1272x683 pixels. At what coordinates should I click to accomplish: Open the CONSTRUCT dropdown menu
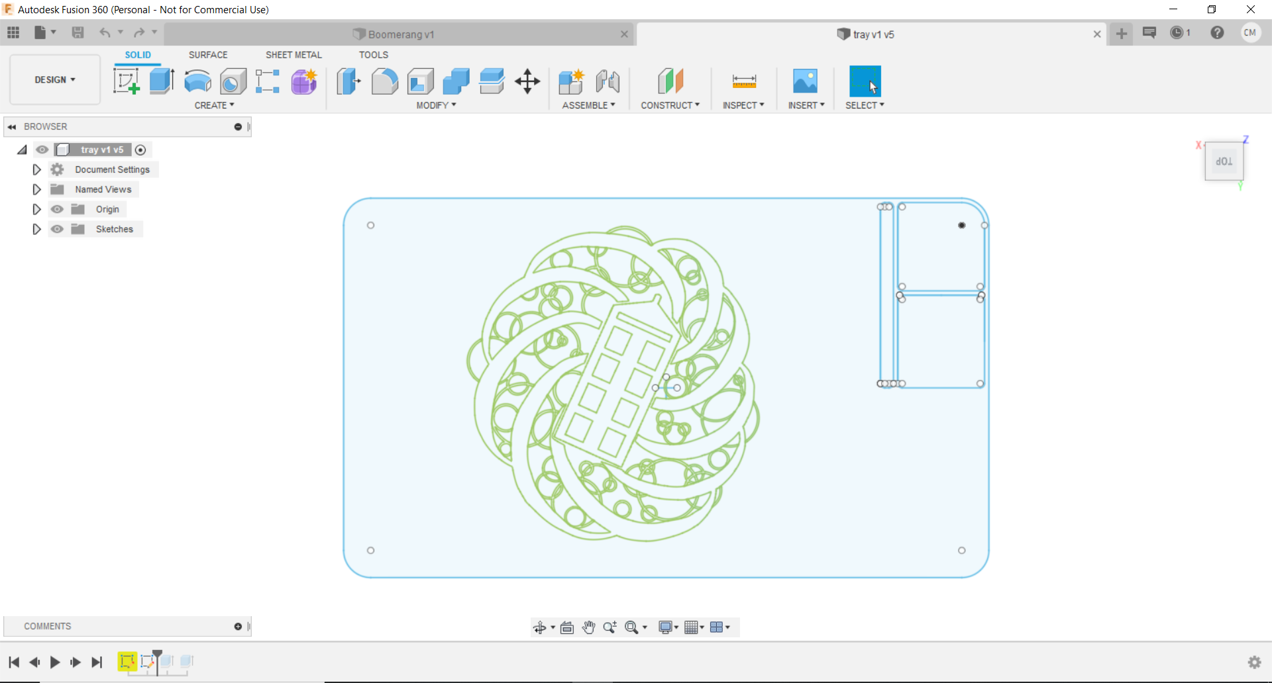click(670, 105)
